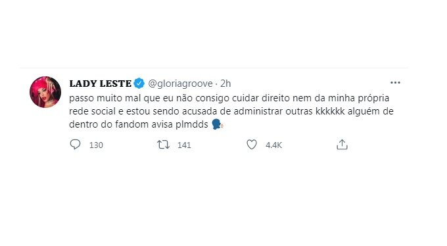Open the @gloriagroove handle link
Viewport: 447px width, 246px height.
coord(181,84)
